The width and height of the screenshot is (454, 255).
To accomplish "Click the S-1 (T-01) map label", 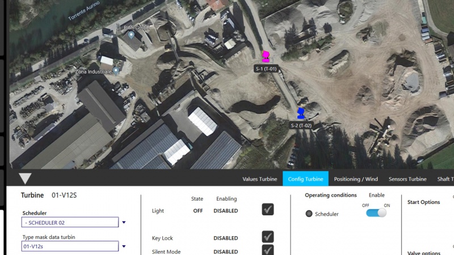I will point(266,69).
